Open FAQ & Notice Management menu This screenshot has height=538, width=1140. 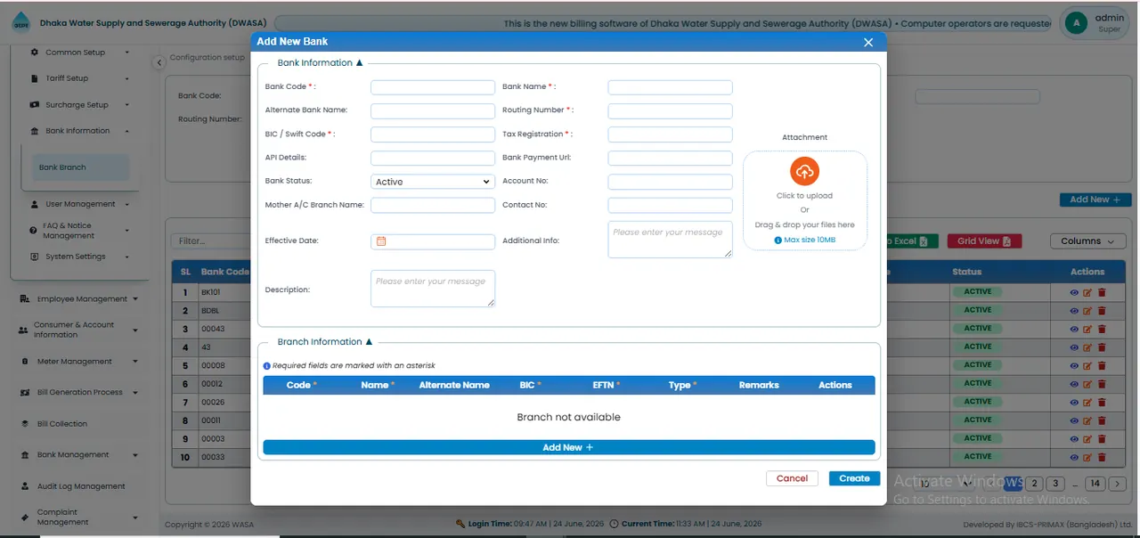[78, 231]
